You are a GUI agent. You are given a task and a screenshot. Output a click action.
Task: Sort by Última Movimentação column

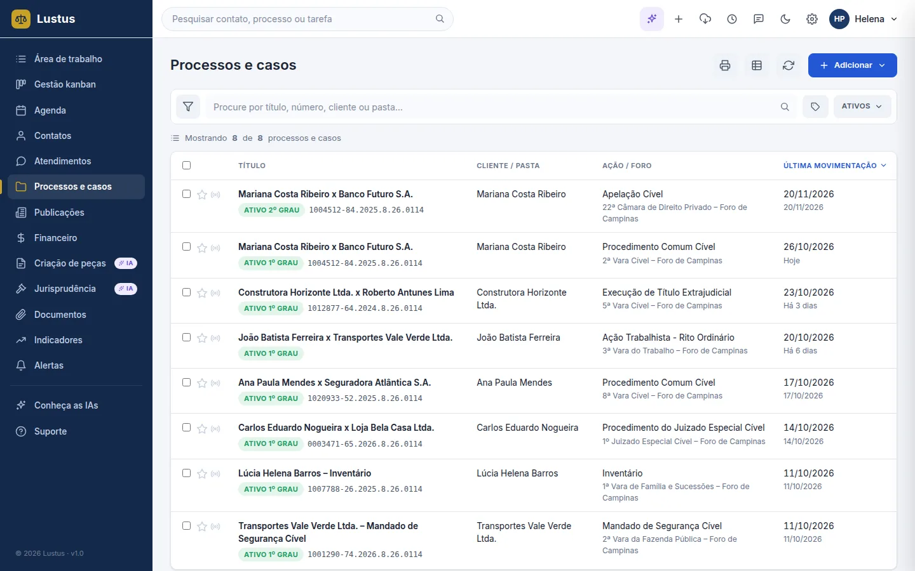(834, 166)
